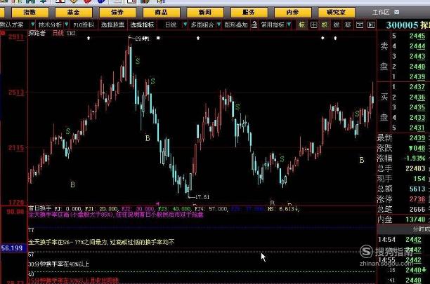Viewport: 430px width, 284px height.
Task: Select the 内参 tab
Action: (292, 13)
